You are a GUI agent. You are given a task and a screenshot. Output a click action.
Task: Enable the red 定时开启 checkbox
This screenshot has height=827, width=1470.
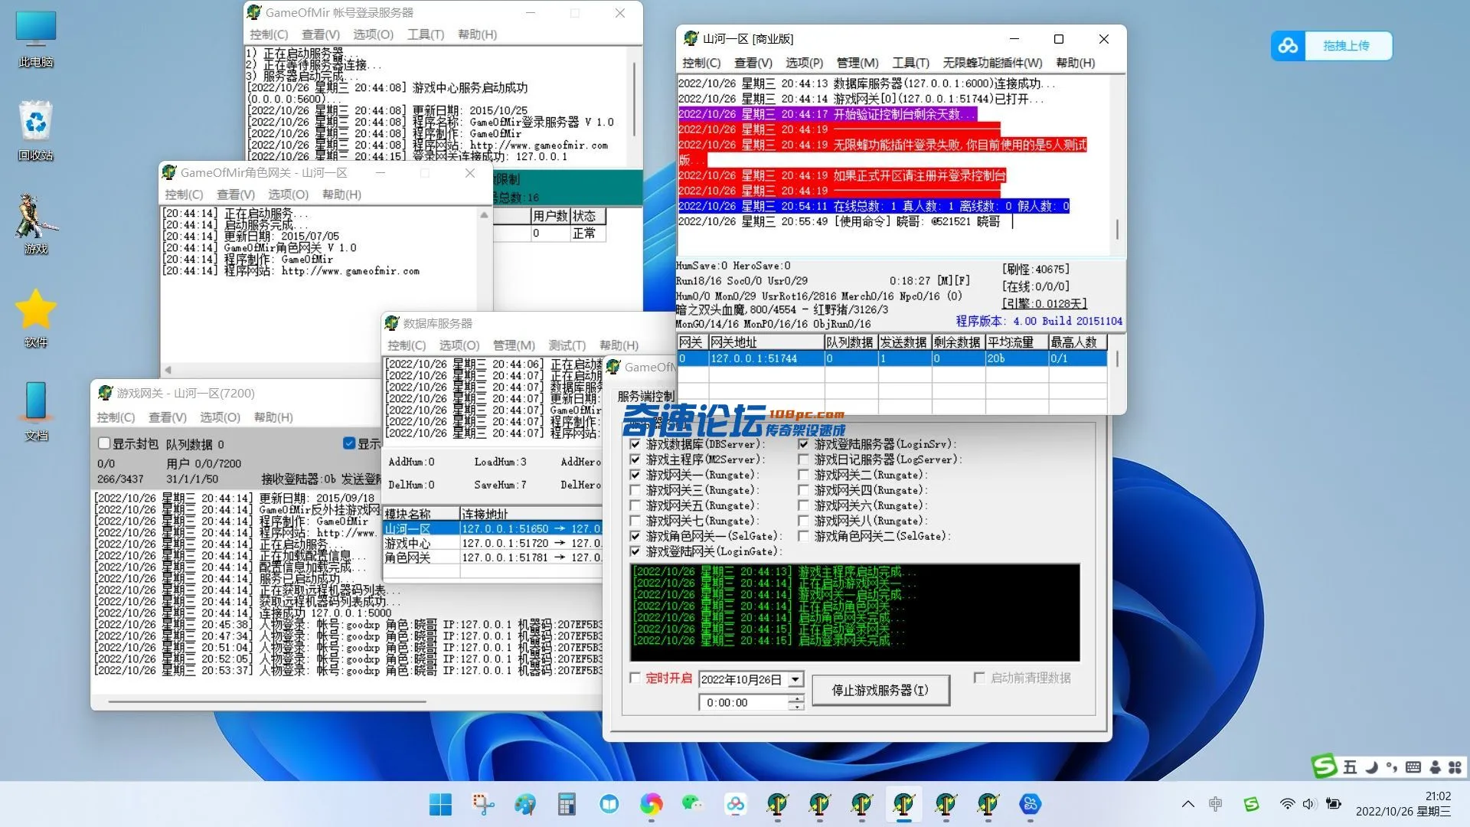pyautogui.click(x=635, y=678)
